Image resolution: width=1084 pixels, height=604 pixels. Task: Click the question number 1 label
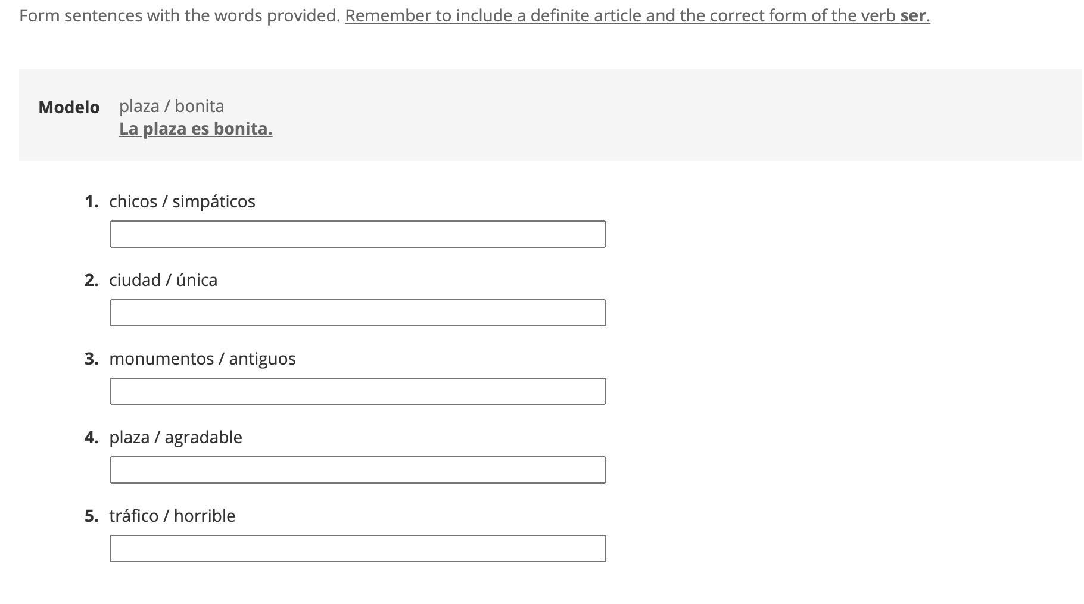pos(91,201)
